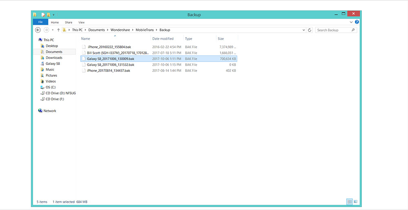This screenshot has width=408, height=210.
Task: Refresh the Backup folder view
Action: (309, 30)
